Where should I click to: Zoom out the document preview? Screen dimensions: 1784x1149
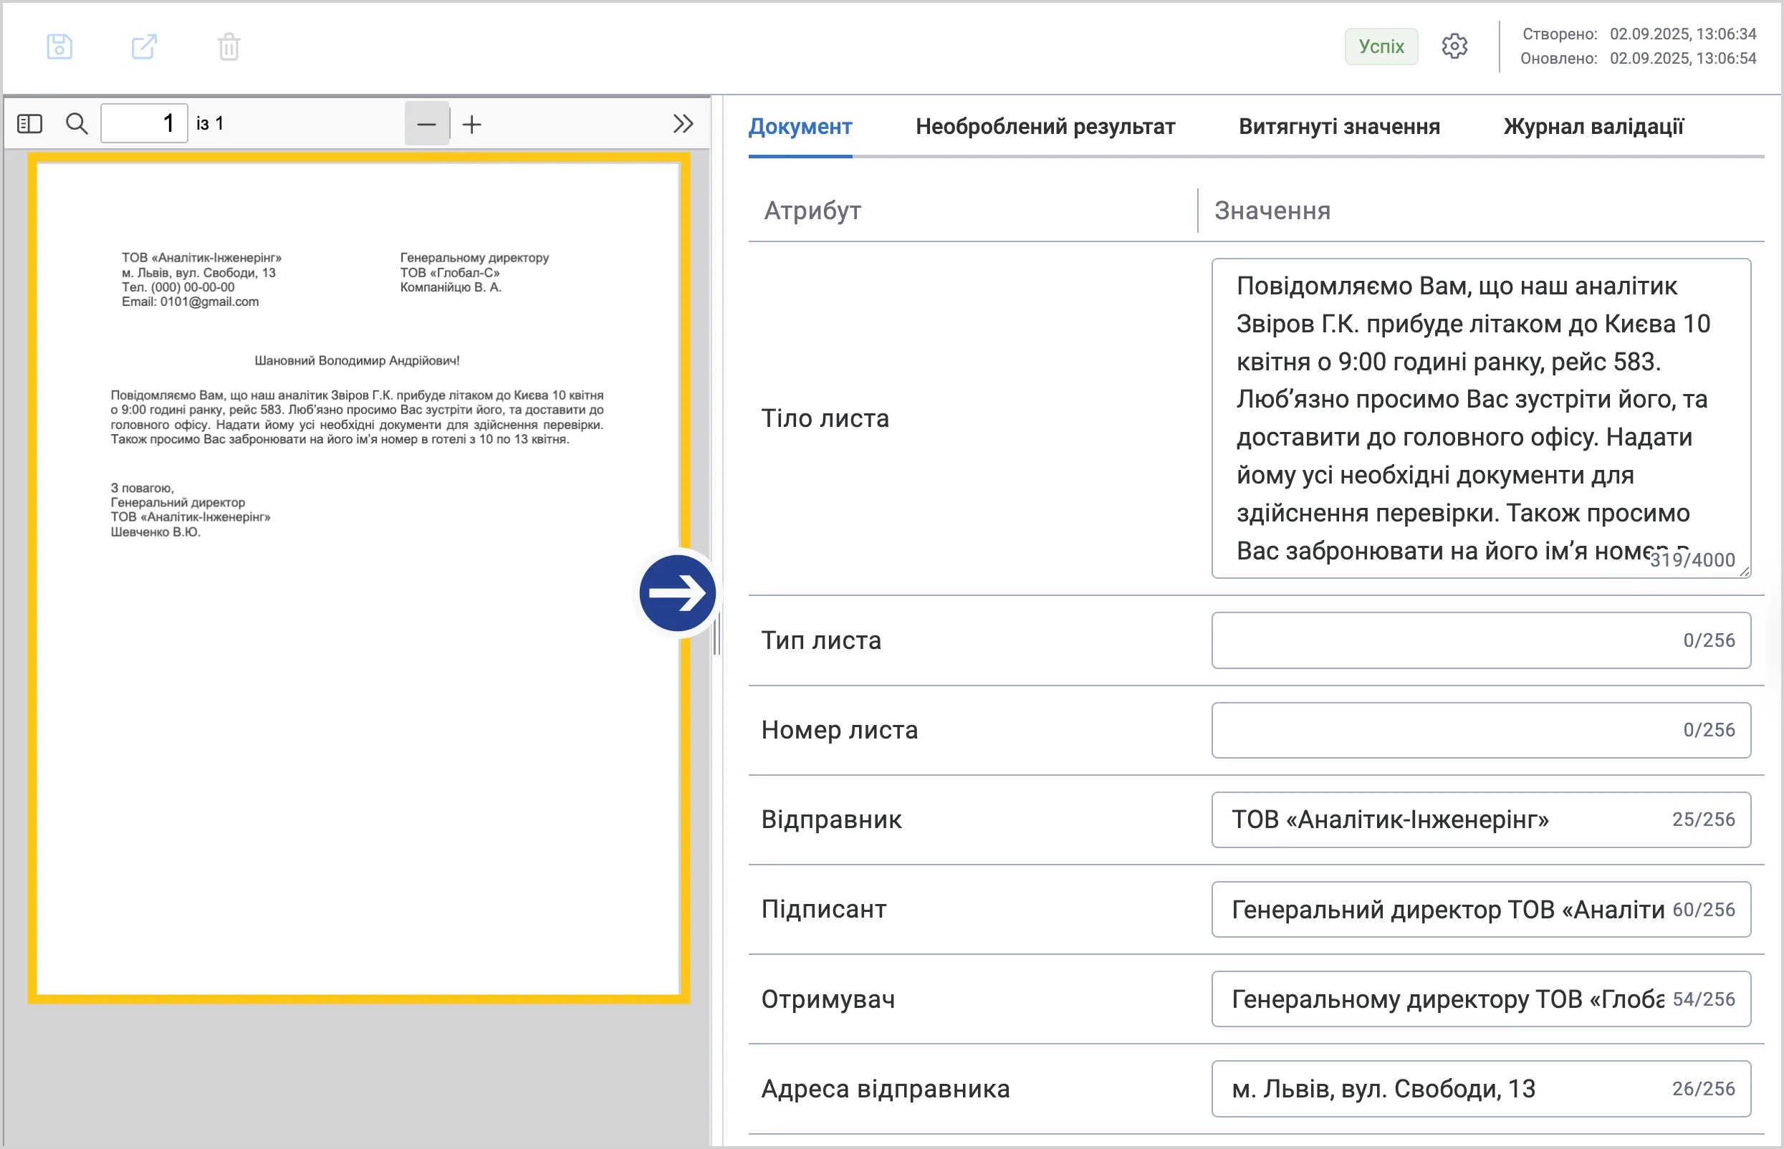[427, 124]
